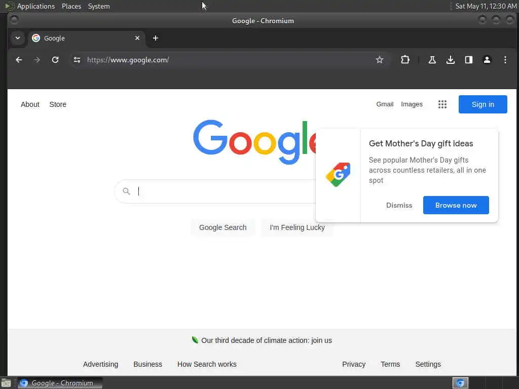Screen dimensions: 519x389
Task: Open the climate action join us link
Action: [267, 340]
